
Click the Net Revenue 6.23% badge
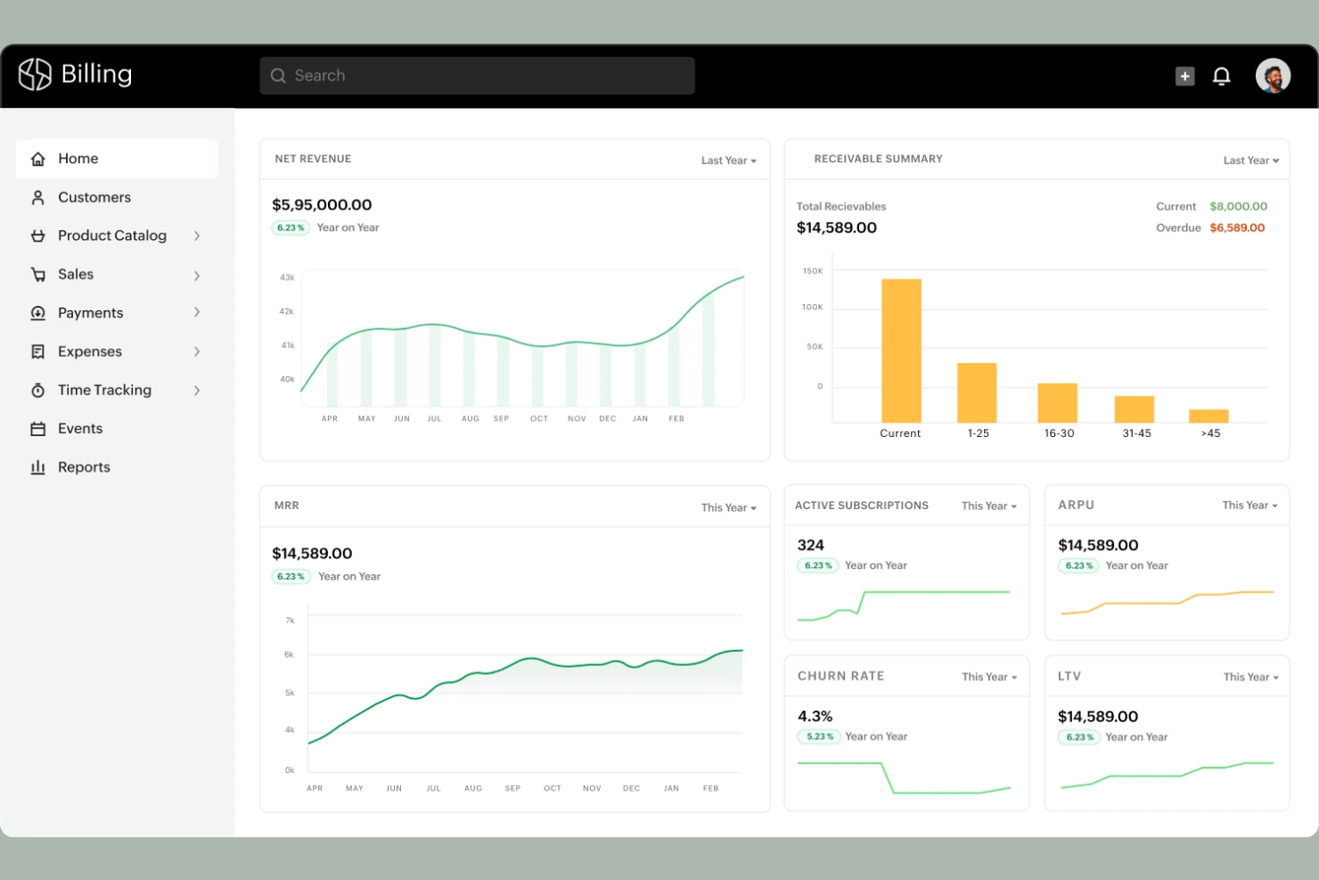point(291,227)
